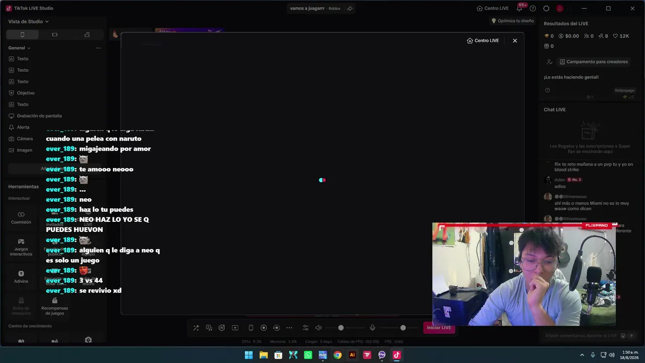Open the settings gear in the title bar
645x363 pixels.
pos(546,9)
